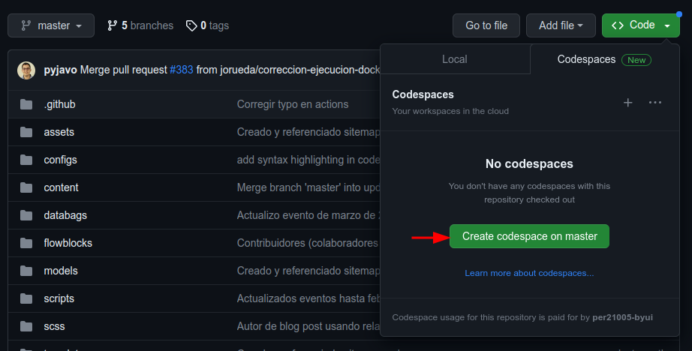
Task: Click the tag icon beside 0 tags
Action: pos(191,25)
